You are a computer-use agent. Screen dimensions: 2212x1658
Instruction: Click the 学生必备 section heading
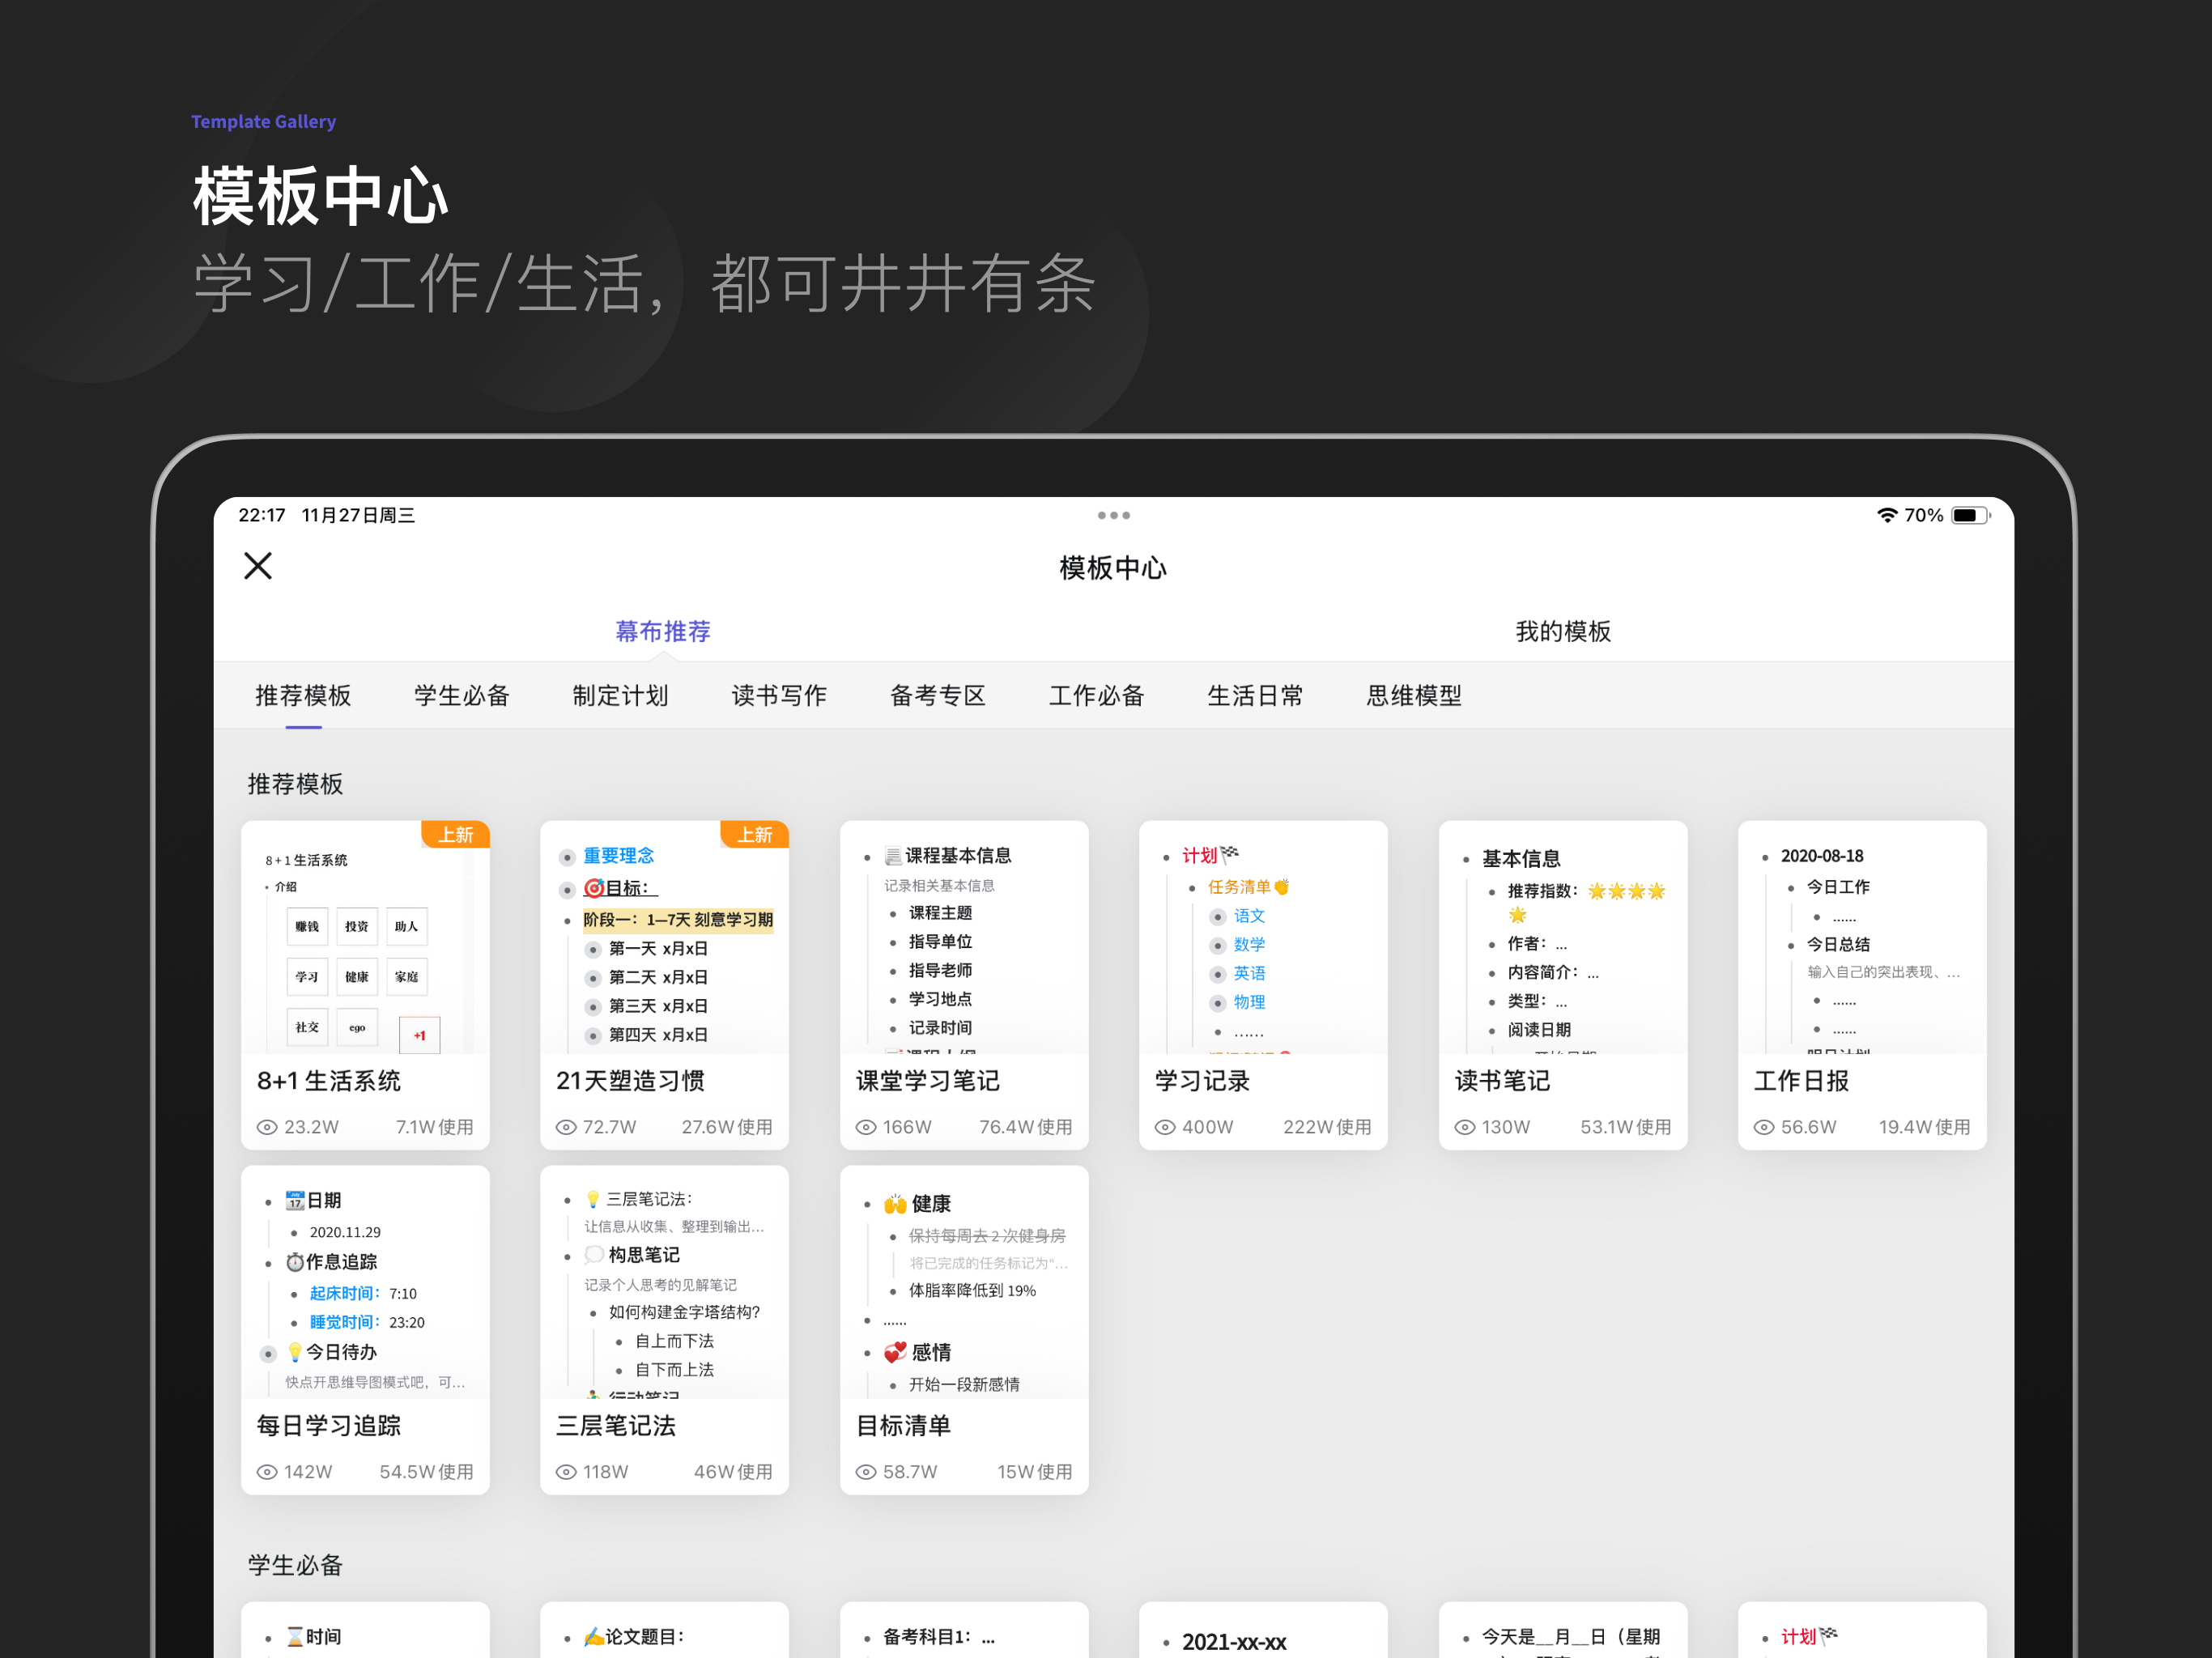coord(295,1565)
